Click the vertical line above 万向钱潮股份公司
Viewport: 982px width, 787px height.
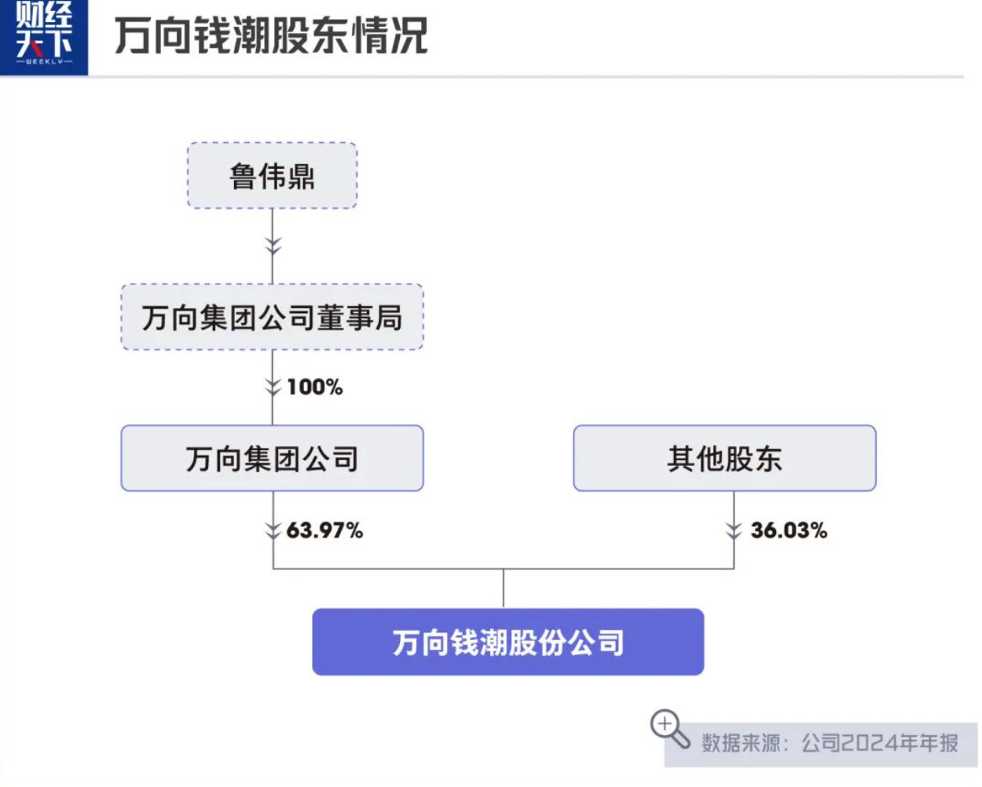click(504, 588)
